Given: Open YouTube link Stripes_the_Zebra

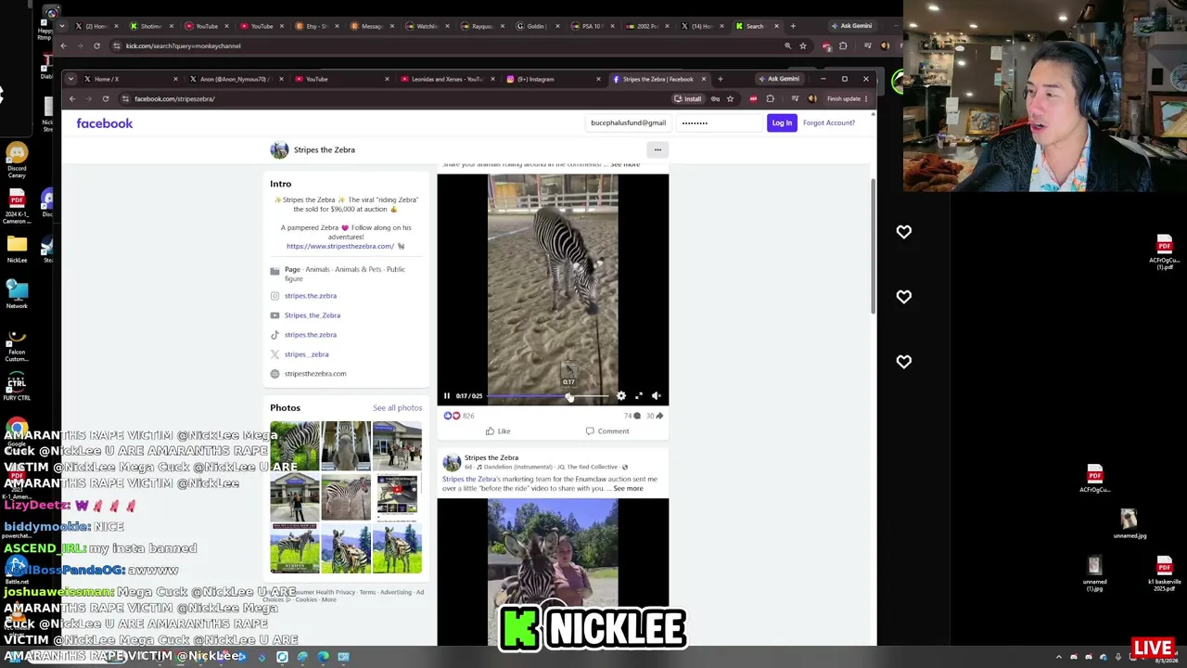Looking at the screenshot, I should 313,315.
